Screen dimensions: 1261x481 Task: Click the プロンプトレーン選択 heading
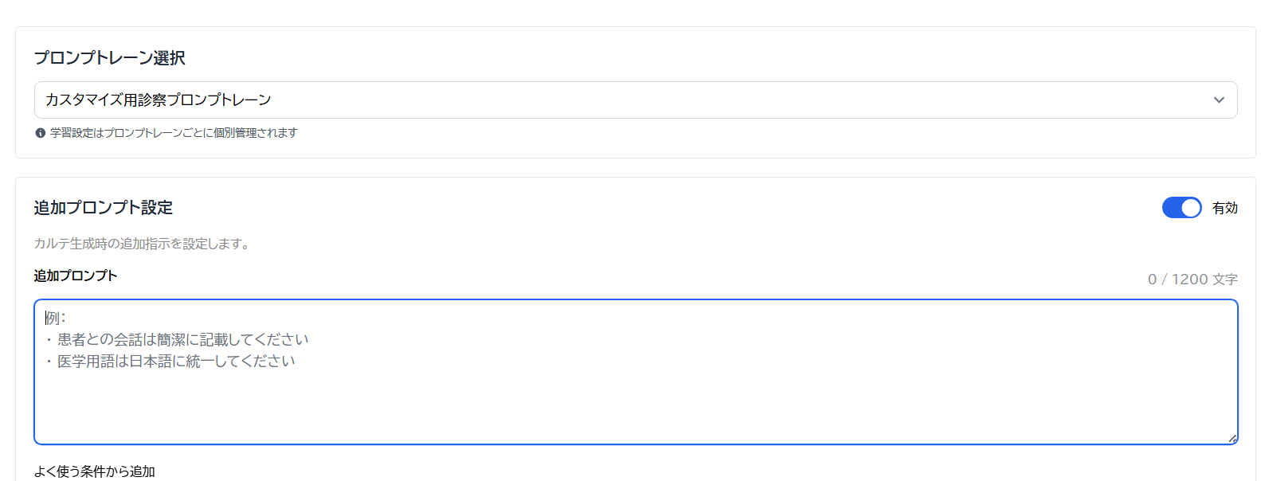point(110,58)
